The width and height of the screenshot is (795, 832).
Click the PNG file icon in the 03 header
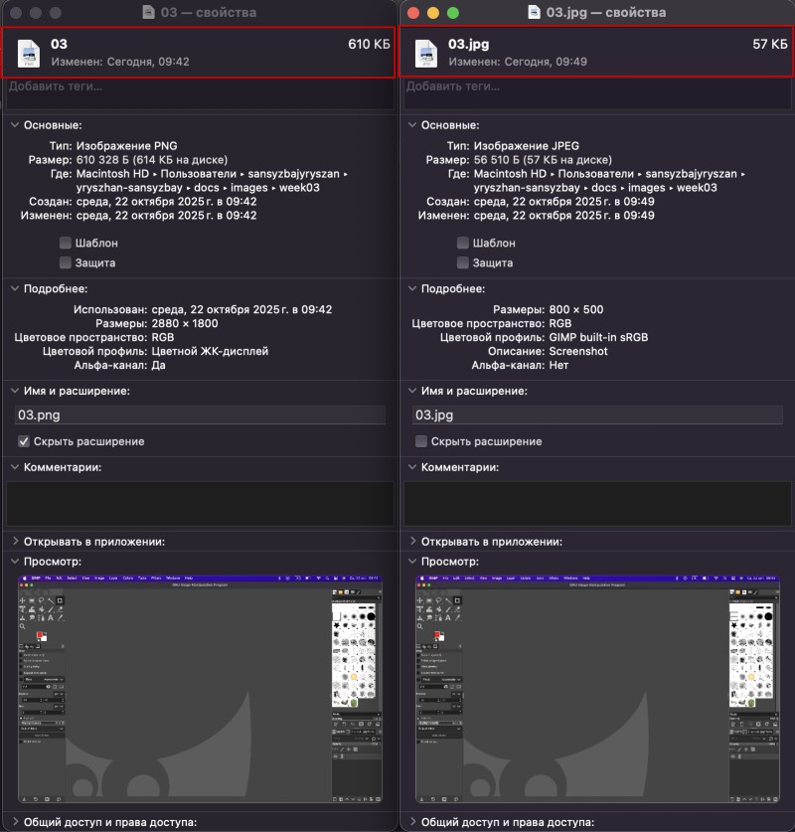point(29,54)
